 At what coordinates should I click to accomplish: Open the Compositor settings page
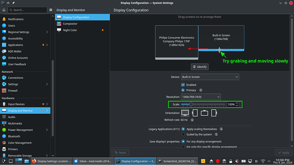(x=82, y=23)
